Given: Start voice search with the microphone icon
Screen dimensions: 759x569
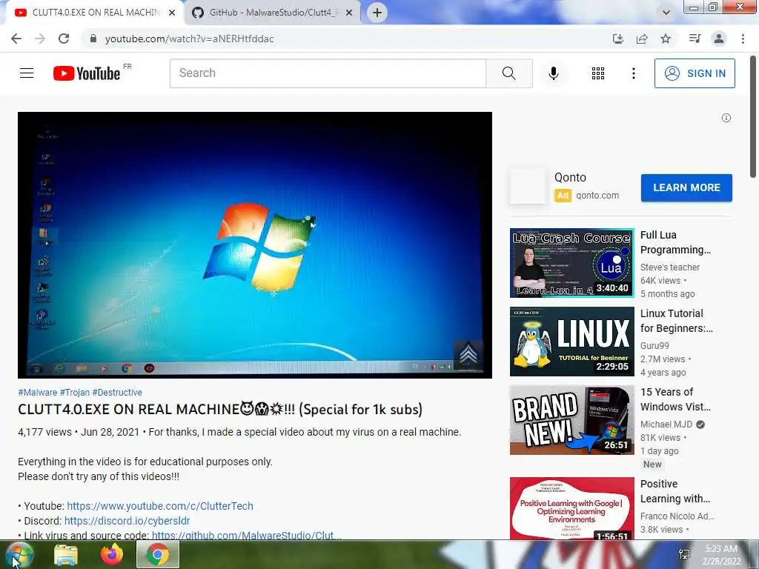Looking at the screenshot, I should 554,73.
